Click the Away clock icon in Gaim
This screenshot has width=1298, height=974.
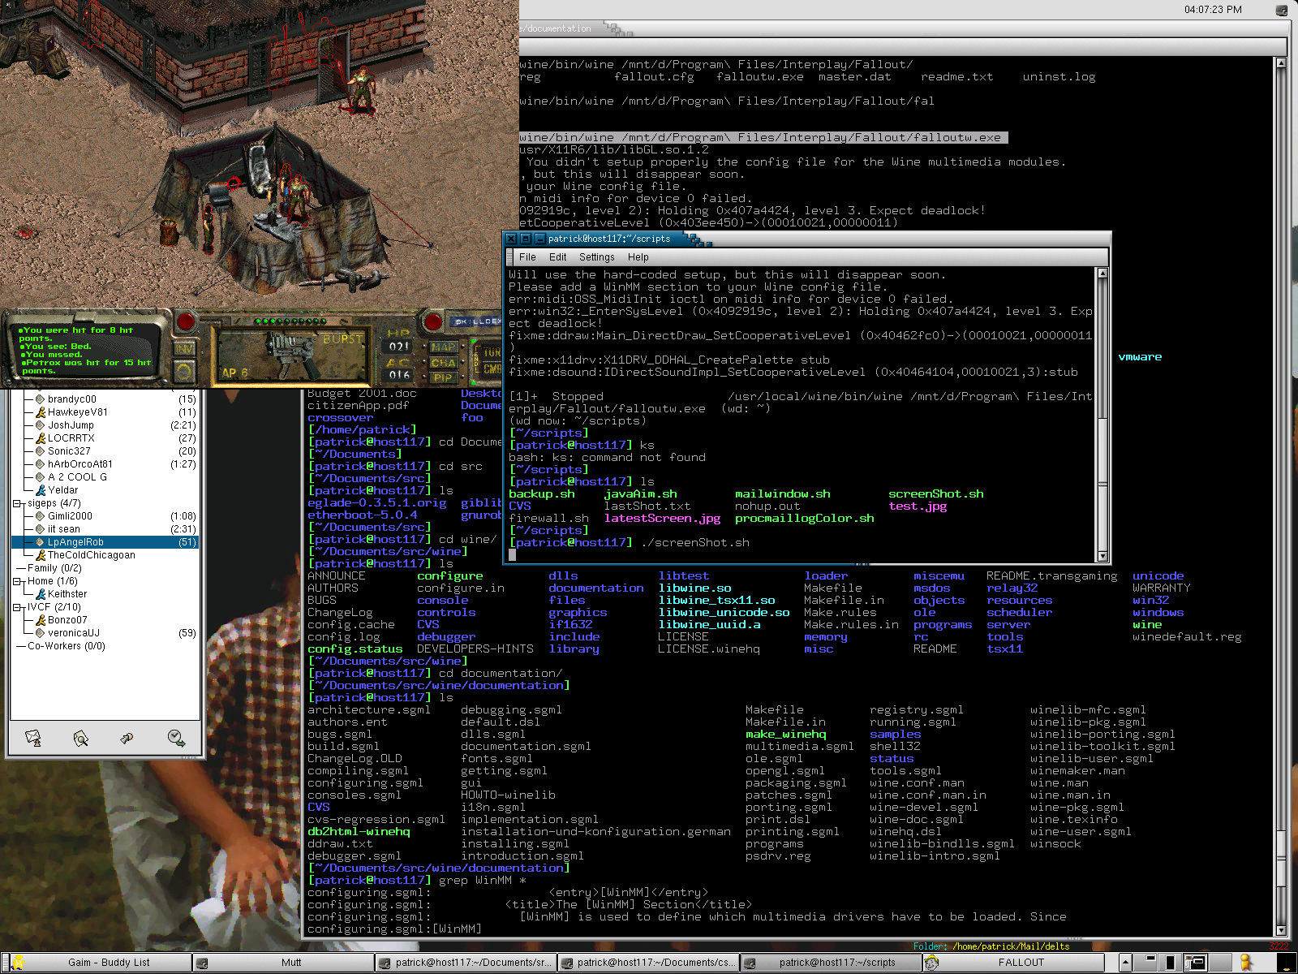click(x=175, y=738)
